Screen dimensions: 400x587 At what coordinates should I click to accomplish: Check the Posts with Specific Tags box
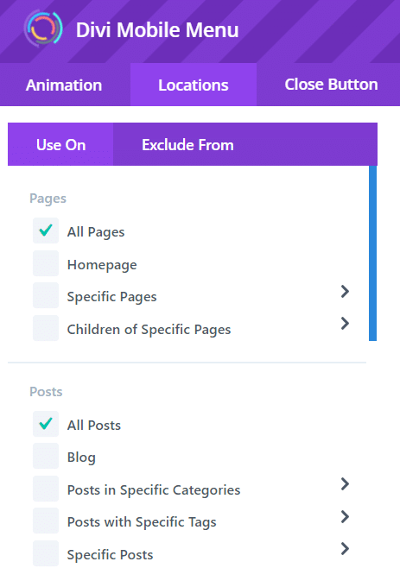[x=46, y=521]
